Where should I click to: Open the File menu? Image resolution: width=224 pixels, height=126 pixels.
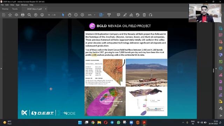(2, 5)
